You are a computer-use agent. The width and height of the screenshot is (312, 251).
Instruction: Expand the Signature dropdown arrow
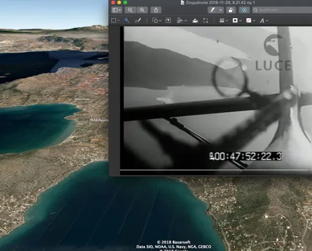(186, 20)
